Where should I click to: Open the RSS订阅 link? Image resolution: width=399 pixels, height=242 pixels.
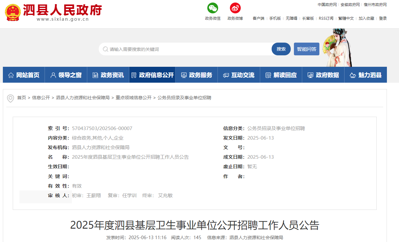point(326,18)
